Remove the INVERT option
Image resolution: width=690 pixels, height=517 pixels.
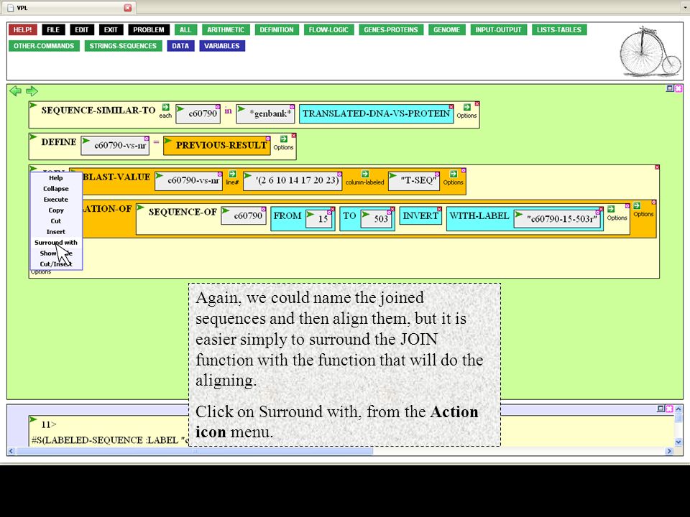tap(439, 209)
